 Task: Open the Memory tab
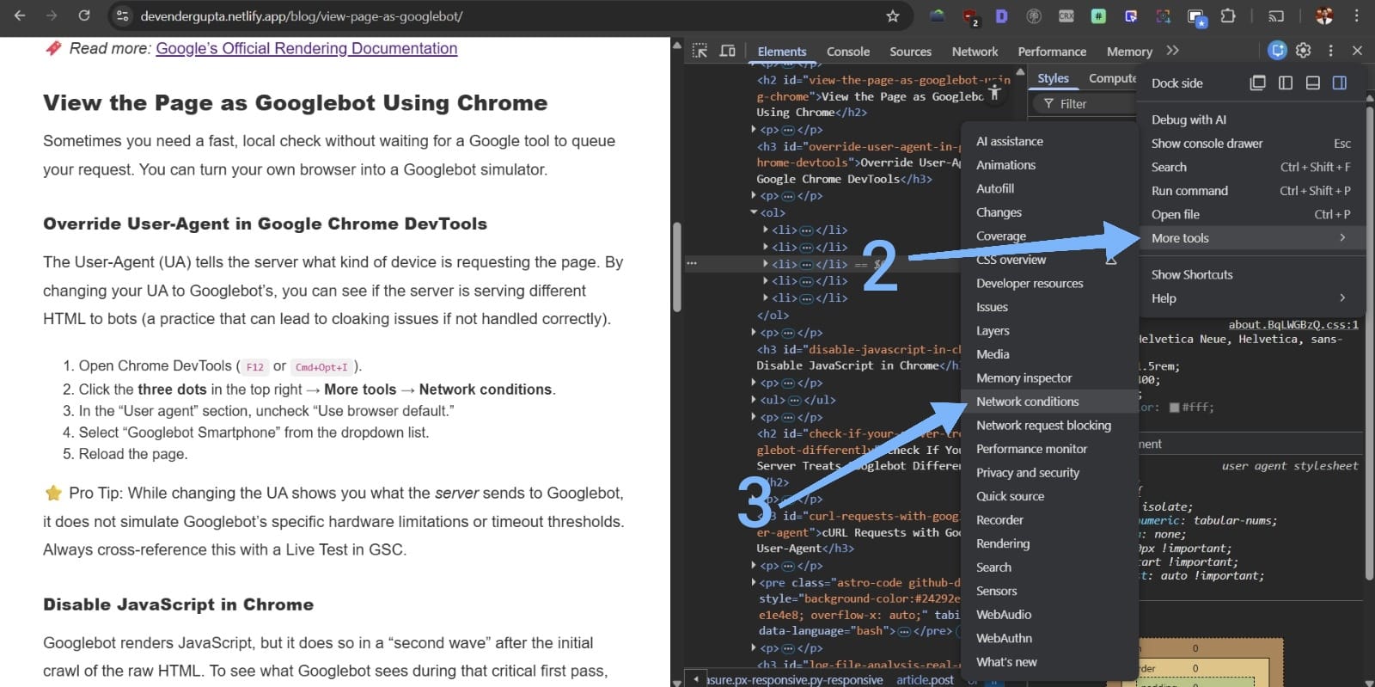coord(1129,52)
